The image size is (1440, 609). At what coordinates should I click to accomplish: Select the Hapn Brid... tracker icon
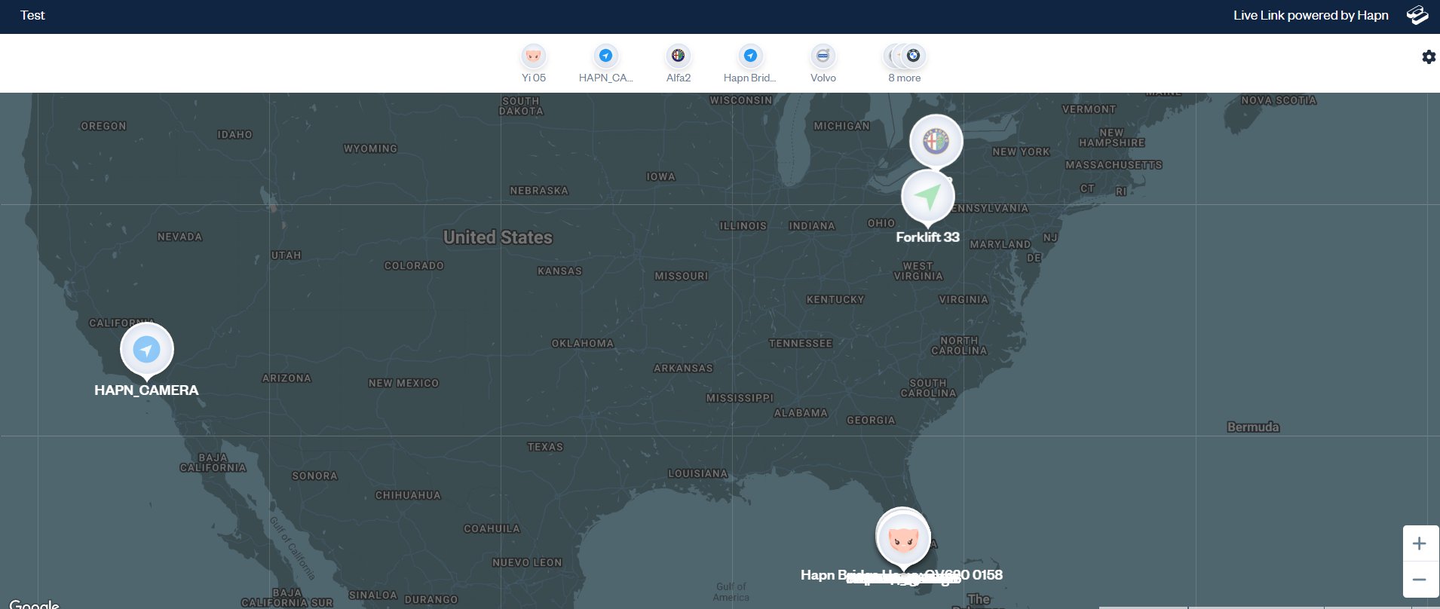[x=750, y=56]
